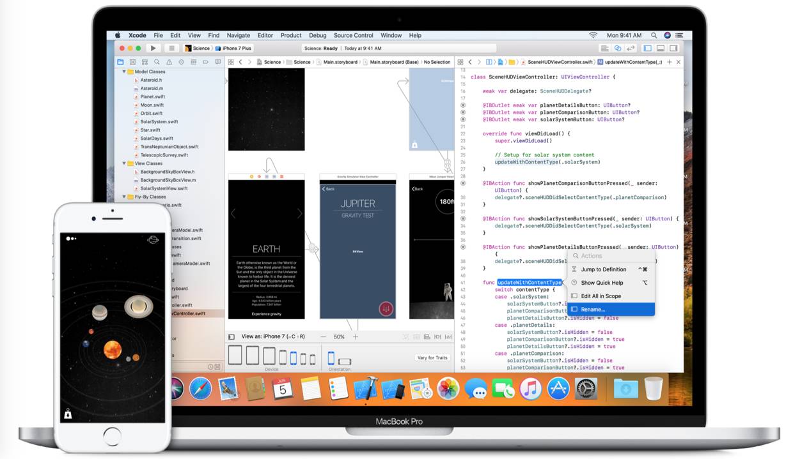Screen dimensions: 793x459
Task: Open the Find navigator magnifier icon
Action: pos(157,62)
